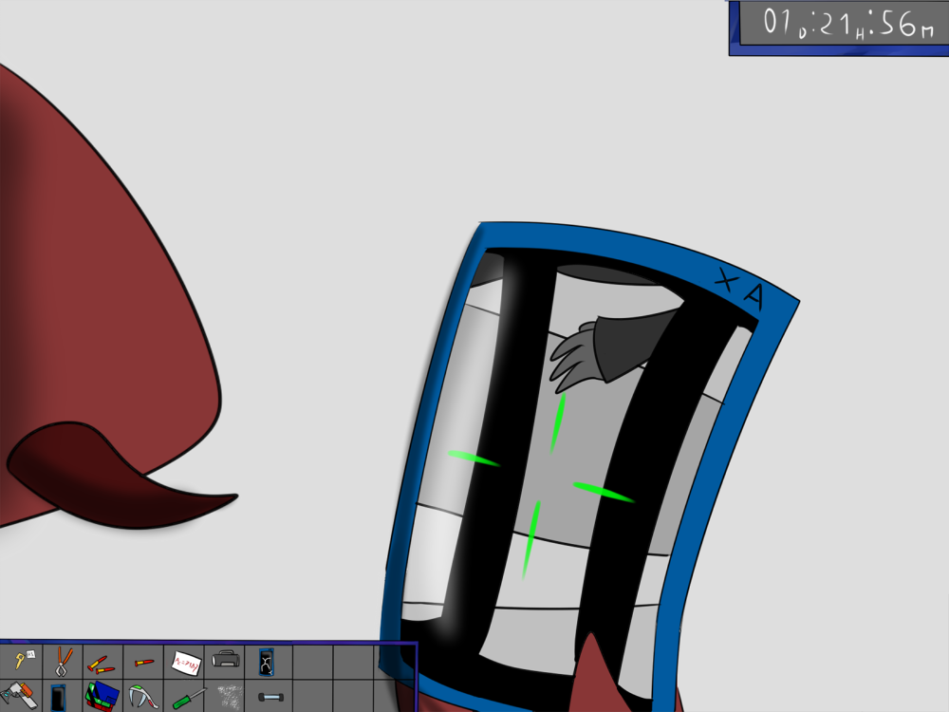This screenshot has width=949, height=712.
Task: Select the key with tag in inventory
Action: [21, 660]
